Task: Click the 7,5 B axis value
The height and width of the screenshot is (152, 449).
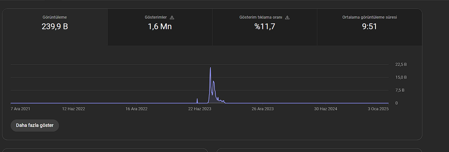Action: pos(400,90)
